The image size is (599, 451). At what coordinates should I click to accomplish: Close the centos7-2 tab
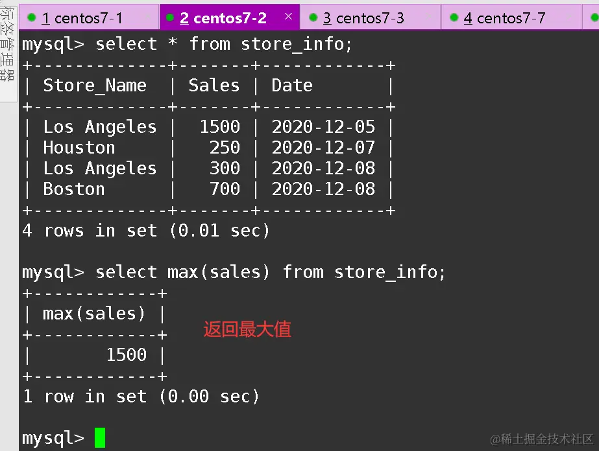(288, 16)
